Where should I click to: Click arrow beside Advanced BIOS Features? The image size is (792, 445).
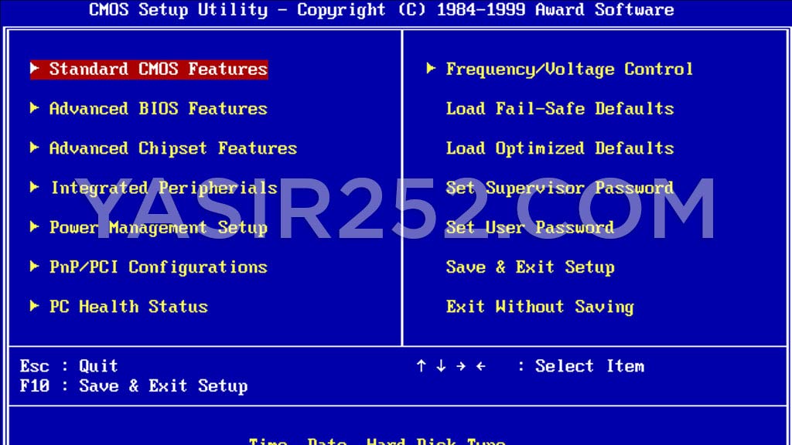pyautogui.click(x=35, y=108)
